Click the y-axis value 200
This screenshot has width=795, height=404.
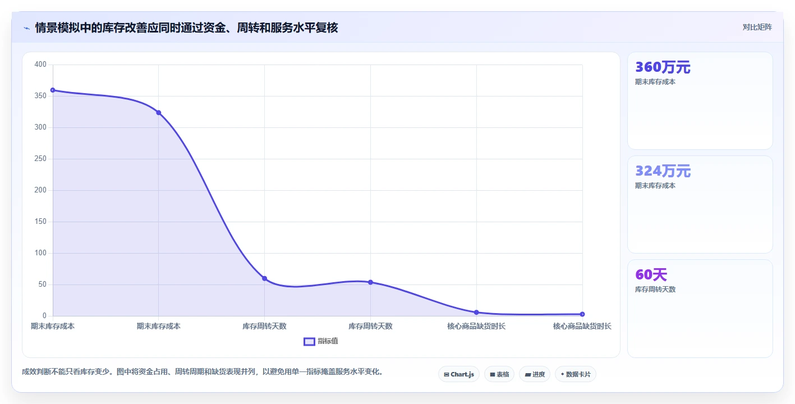coord(40,190)
